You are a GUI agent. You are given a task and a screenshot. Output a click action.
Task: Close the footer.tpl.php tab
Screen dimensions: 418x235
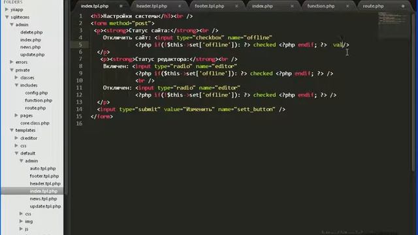pos(236,6)
